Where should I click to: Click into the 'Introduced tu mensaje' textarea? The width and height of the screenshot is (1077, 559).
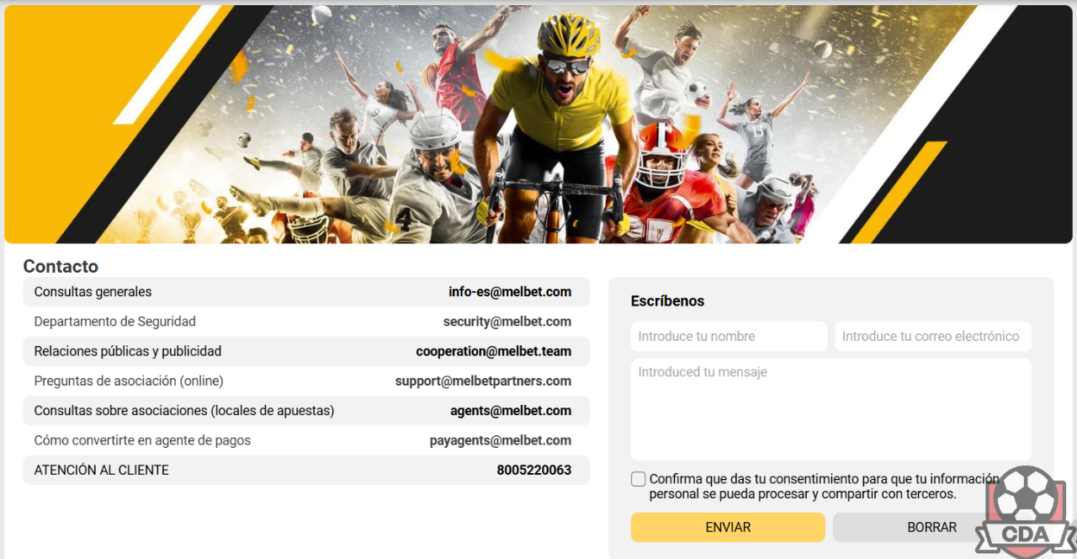(x=831, y=409)
